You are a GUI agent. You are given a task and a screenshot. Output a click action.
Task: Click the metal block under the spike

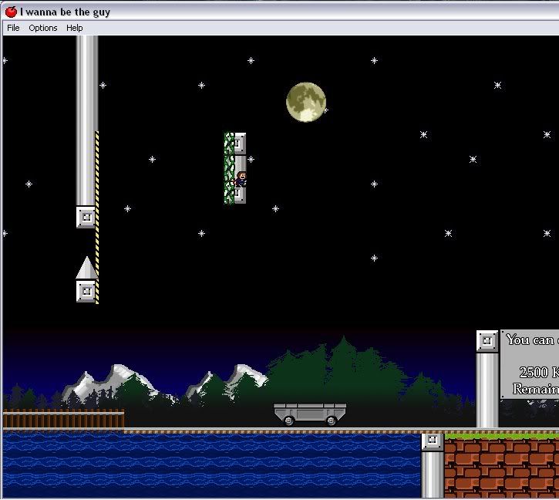[x=86, y=291]
